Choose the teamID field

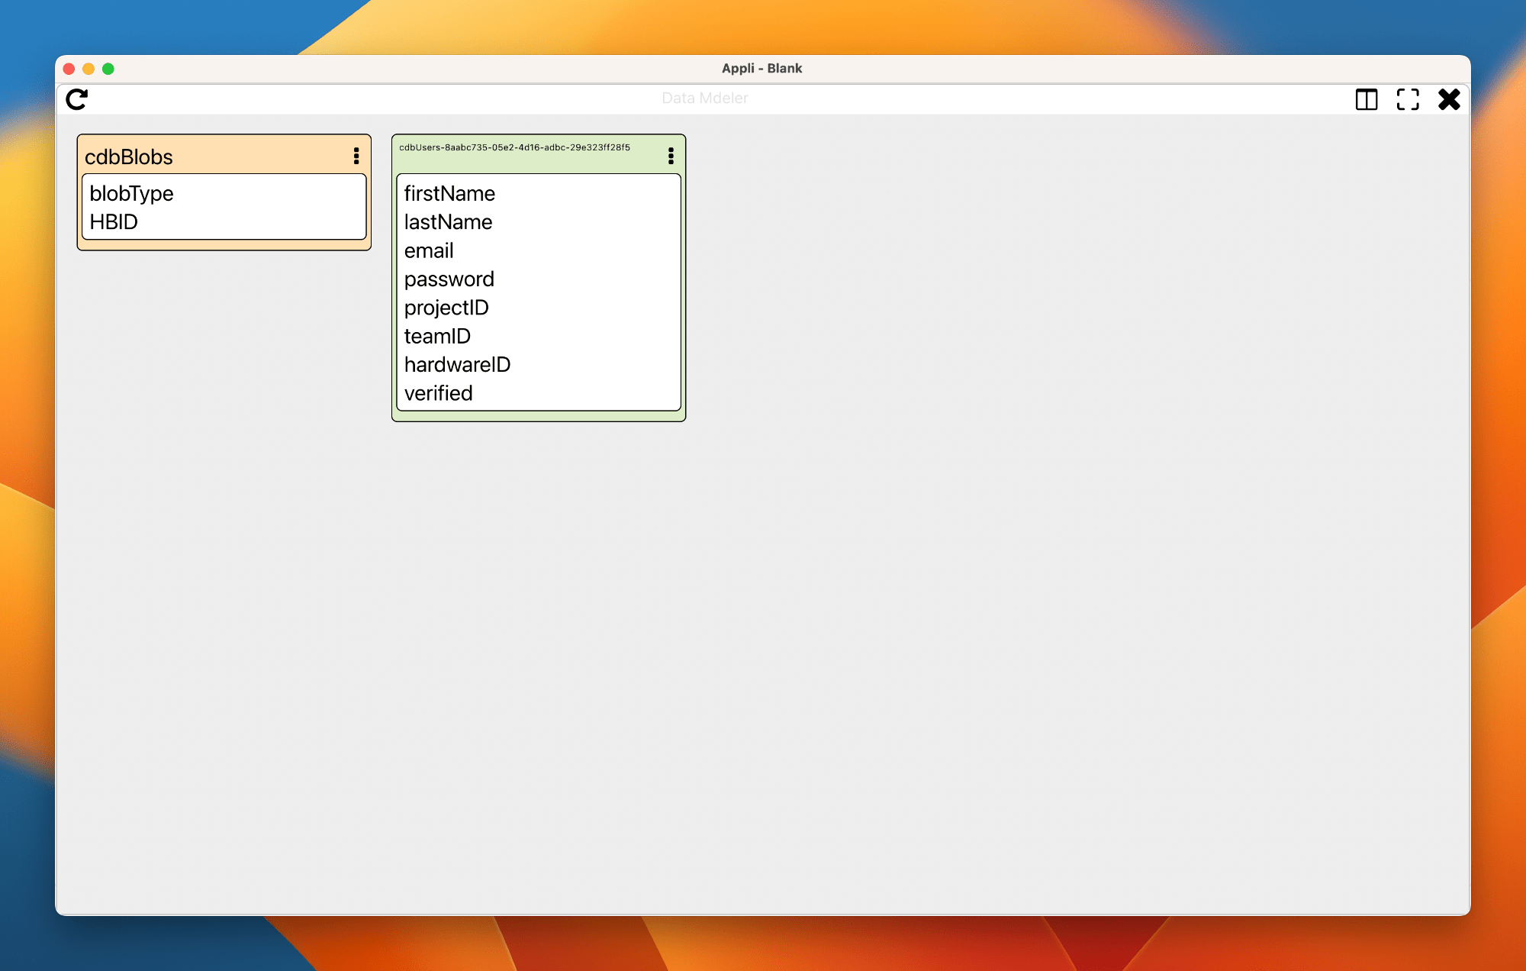(x=437, y=336)
